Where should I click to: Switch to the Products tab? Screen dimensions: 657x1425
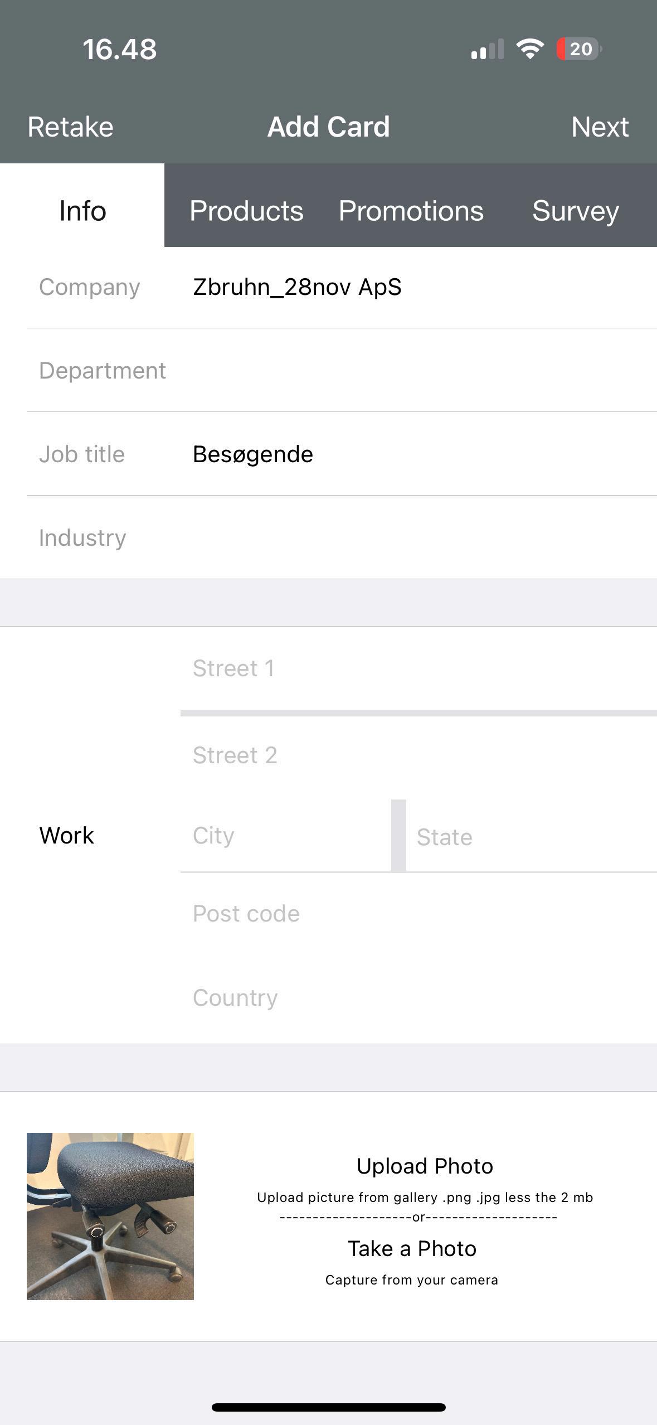[246, 211]
